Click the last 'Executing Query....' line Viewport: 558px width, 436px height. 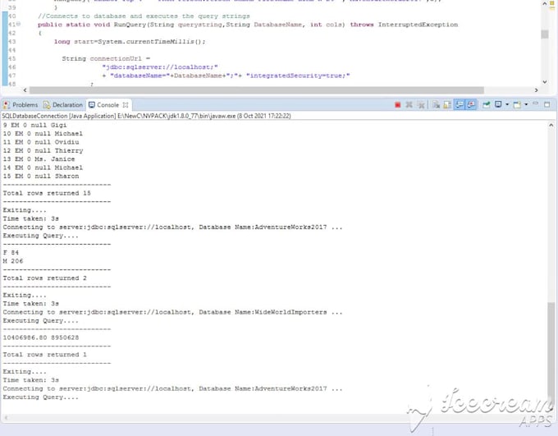pyautogui.click(x=40, y=397)
